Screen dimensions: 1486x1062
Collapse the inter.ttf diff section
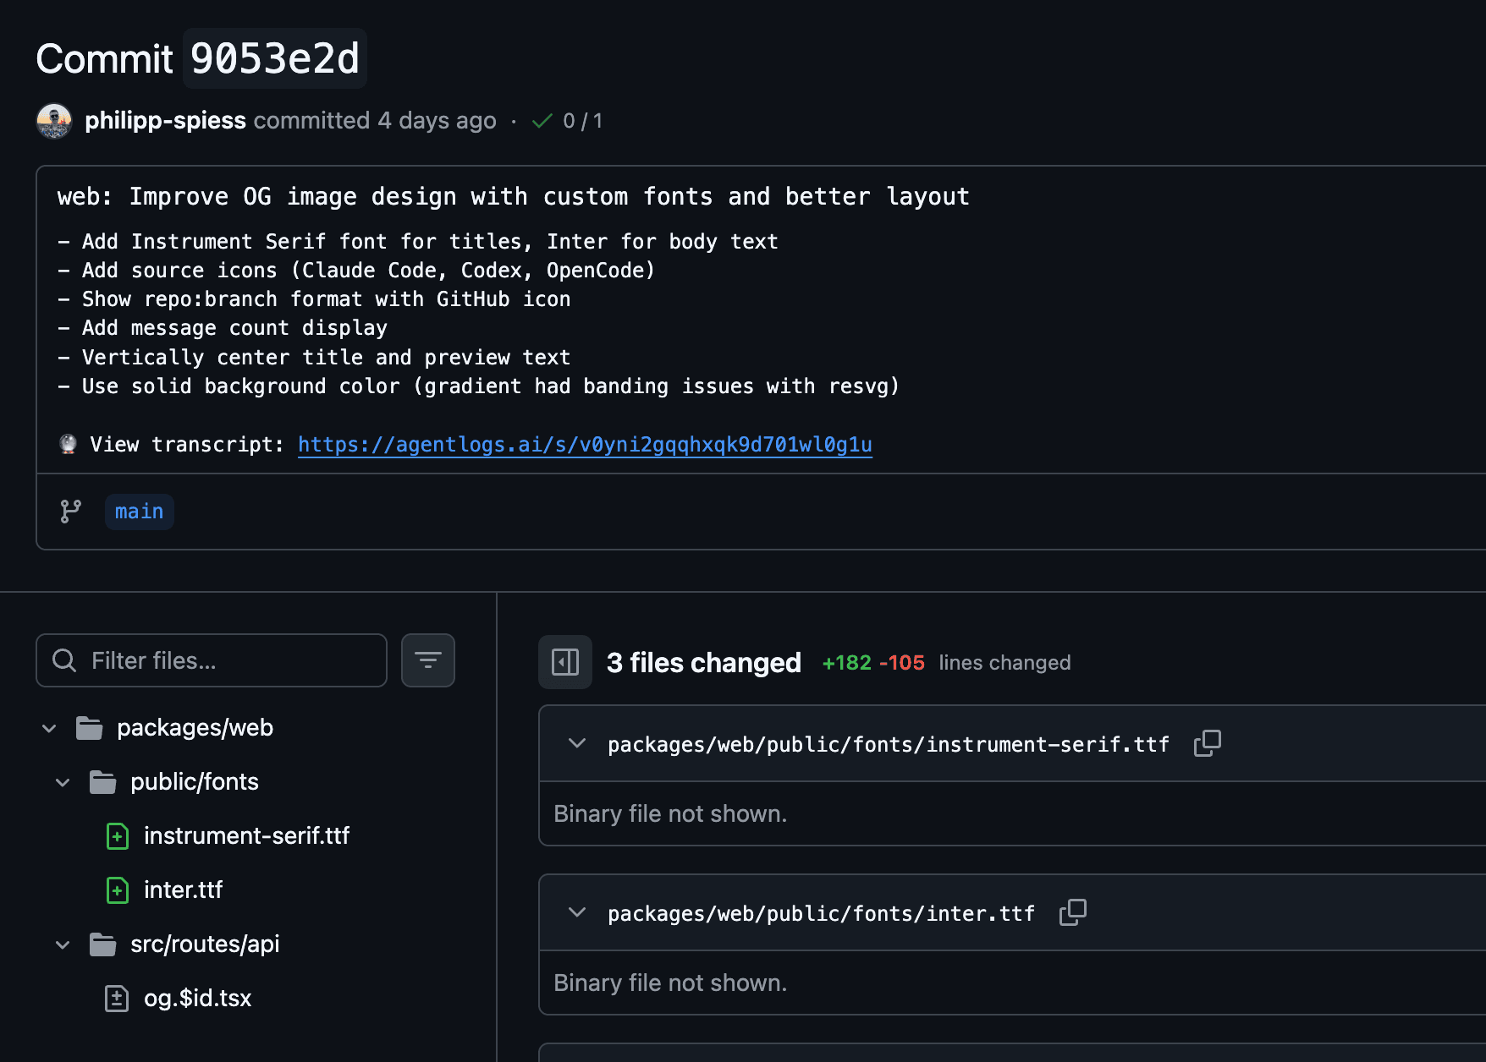tap(576, 913)
